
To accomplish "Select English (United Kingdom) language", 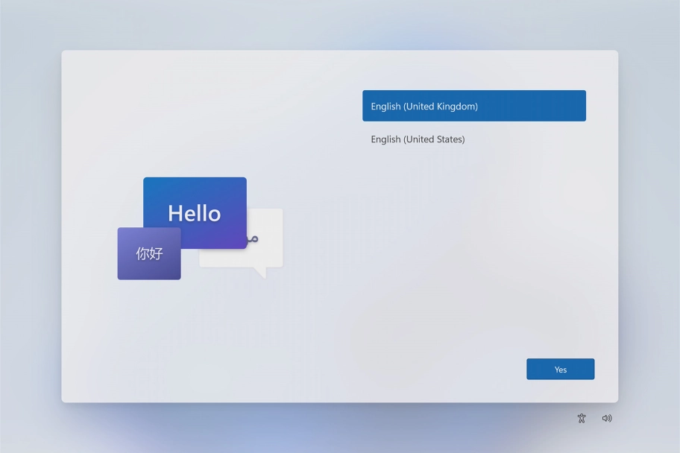I will click(x=473, y=106).
